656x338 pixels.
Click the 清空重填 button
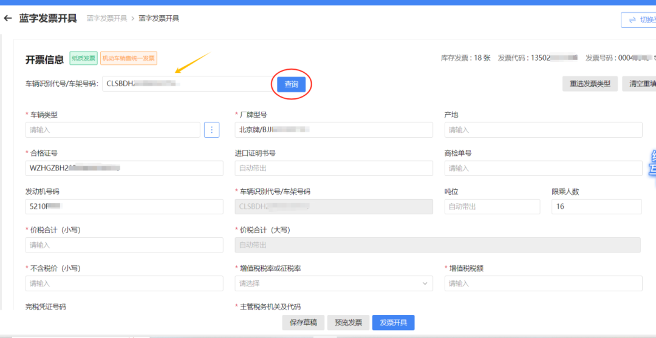click(639, 84)
